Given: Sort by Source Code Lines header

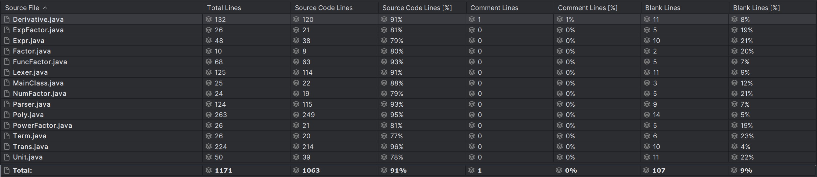Looking at the screenshot, I should (323, 8).
